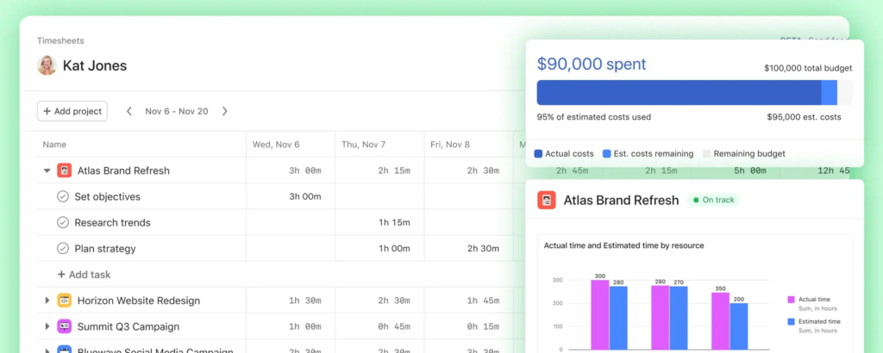Click the Horizon Website Redesign yellow project icon
Viewport: 883px width, 353px height.
[64, 300]
